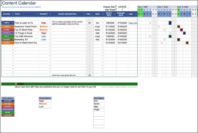Open Medium priority dropdown in Awesome Travel Points row

pos(50,27)
